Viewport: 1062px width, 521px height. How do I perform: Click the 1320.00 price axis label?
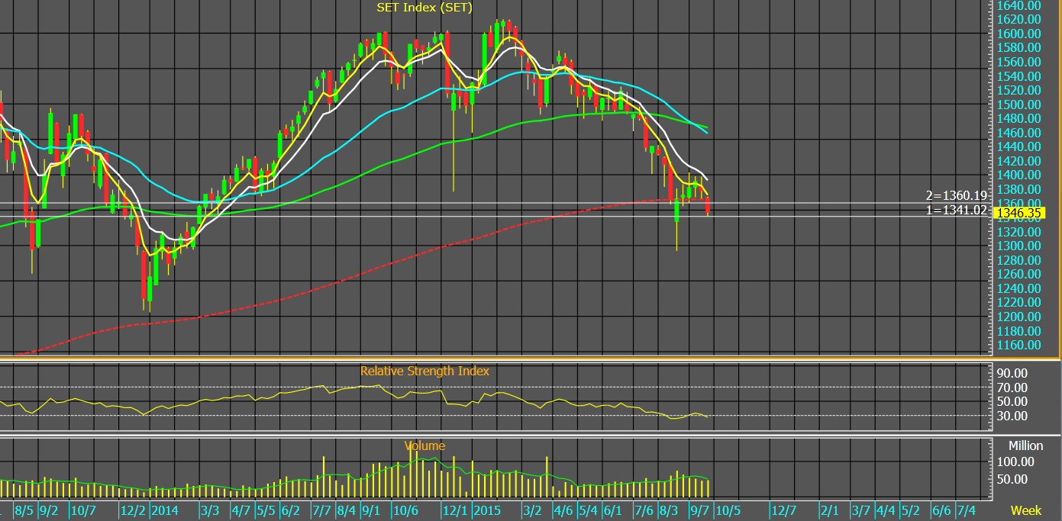coord(1019,232)
